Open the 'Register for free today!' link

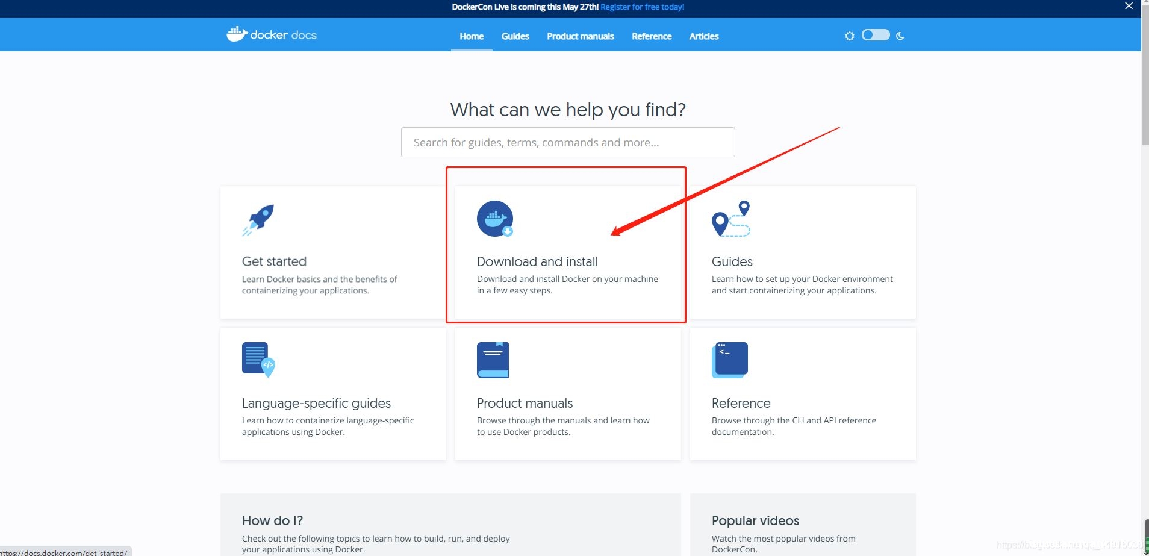[642, 7]
